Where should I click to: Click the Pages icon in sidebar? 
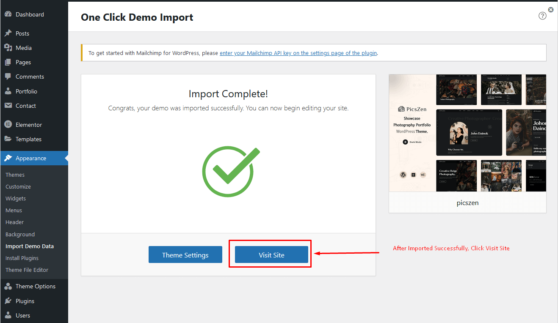[x=8, y=62]
